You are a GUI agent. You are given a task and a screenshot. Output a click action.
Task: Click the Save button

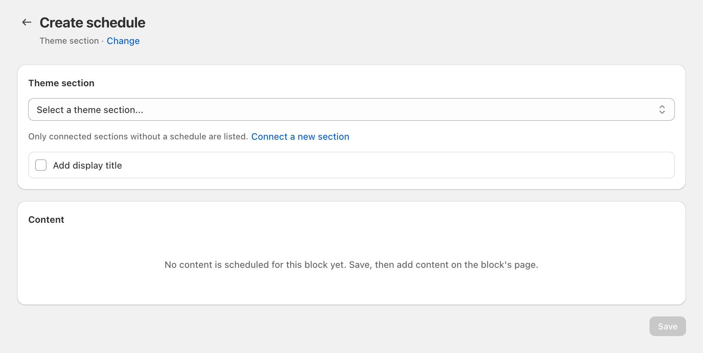click(x=667, y=326)
